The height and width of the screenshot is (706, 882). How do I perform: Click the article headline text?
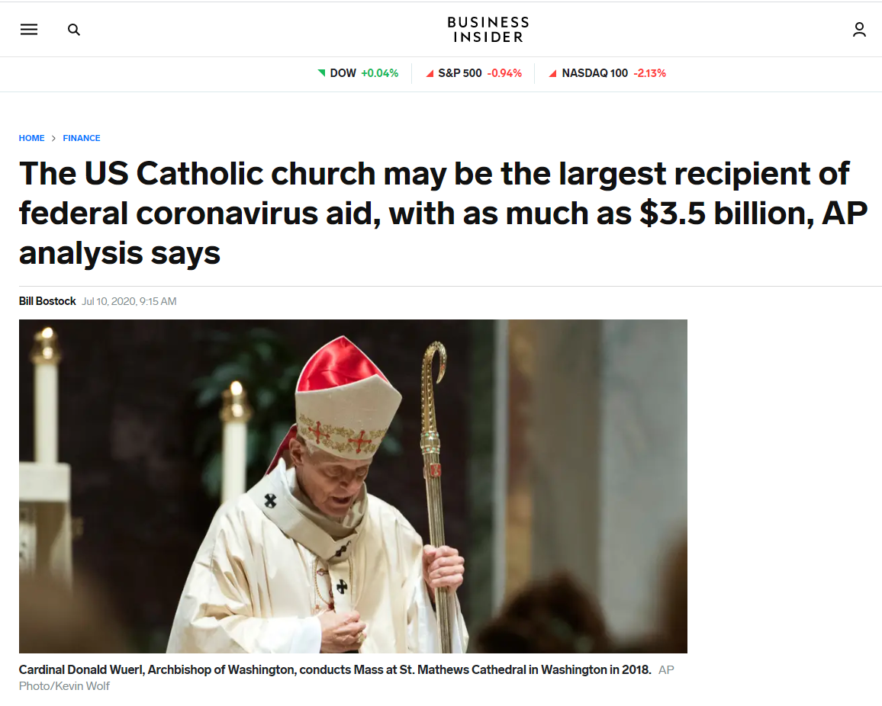(x=443, y=213)
